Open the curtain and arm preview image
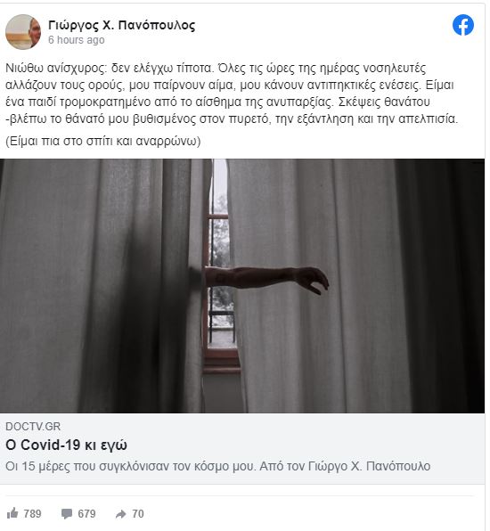490x531 pixels. [x=242, y=286]
